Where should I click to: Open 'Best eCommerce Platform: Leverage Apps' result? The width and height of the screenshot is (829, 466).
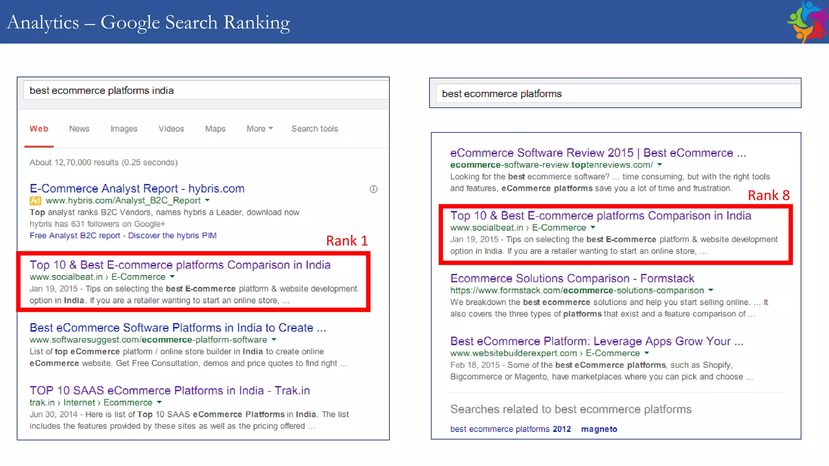point(597,341)
